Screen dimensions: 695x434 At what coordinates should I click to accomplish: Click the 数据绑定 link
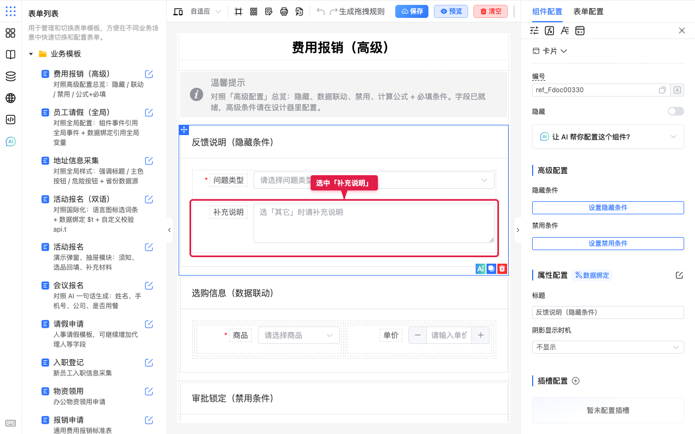click(592, 275)
